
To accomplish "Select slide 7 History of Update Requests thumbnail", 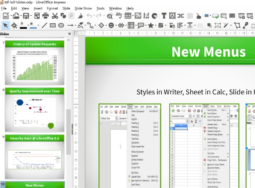I will [x=34, y=63].
